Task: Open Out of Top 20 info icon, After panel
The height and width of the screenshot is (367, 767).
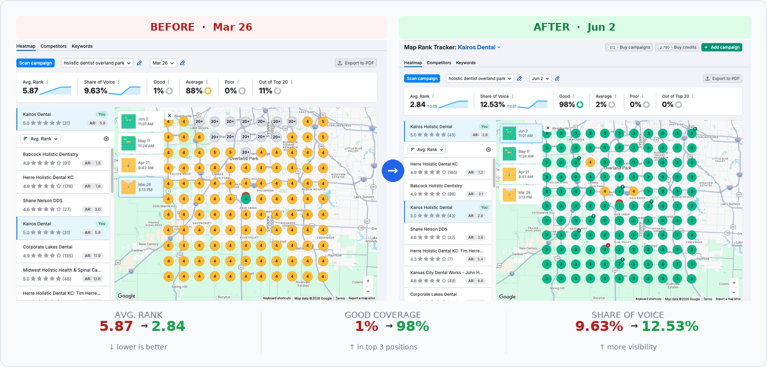Action: point(694,96)
